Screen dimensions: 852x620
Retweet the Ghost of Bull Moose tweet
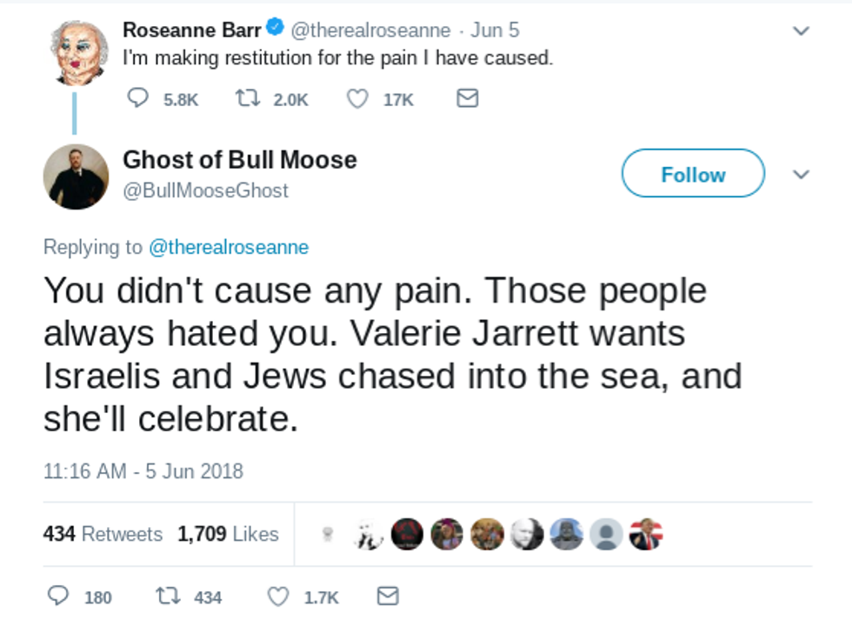tap(166, 597)
